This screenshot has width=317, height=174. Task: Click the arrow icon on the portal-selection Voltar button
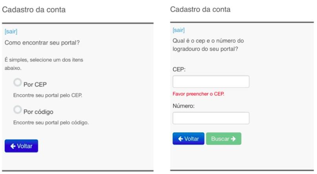coord(13,146)
